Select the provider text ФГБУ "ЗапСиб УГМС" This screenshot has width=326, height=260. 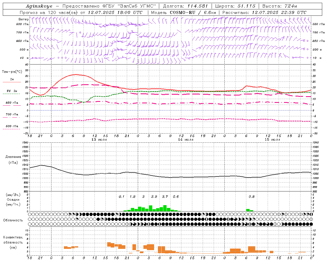click(129, 6)
